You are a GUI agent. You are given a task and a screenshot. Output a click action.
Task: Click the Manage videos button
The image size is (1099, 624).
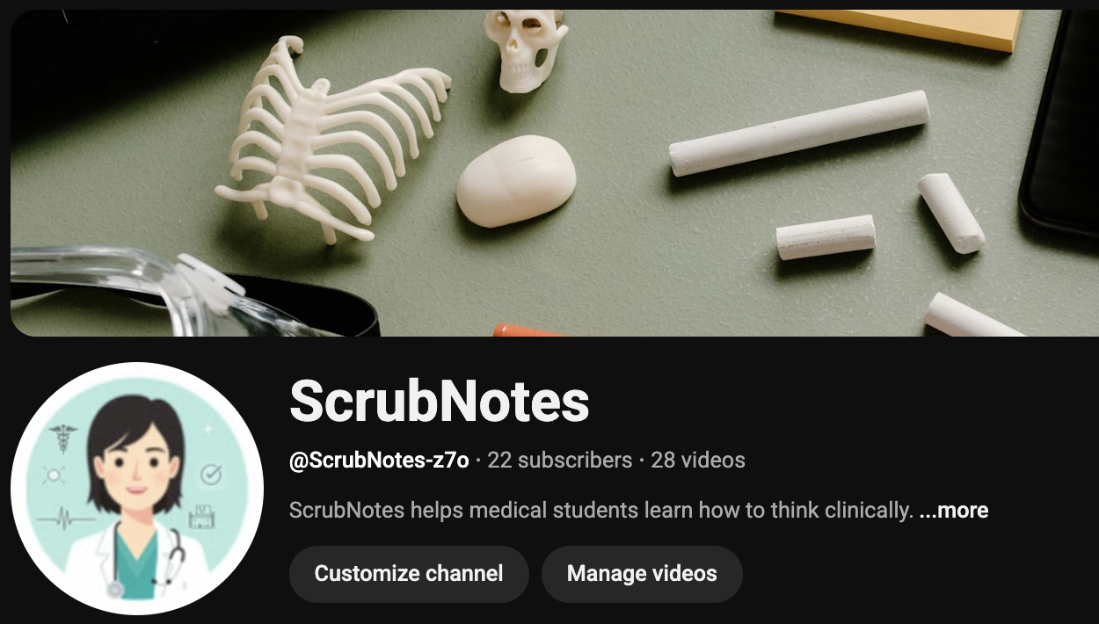(642, 574)
